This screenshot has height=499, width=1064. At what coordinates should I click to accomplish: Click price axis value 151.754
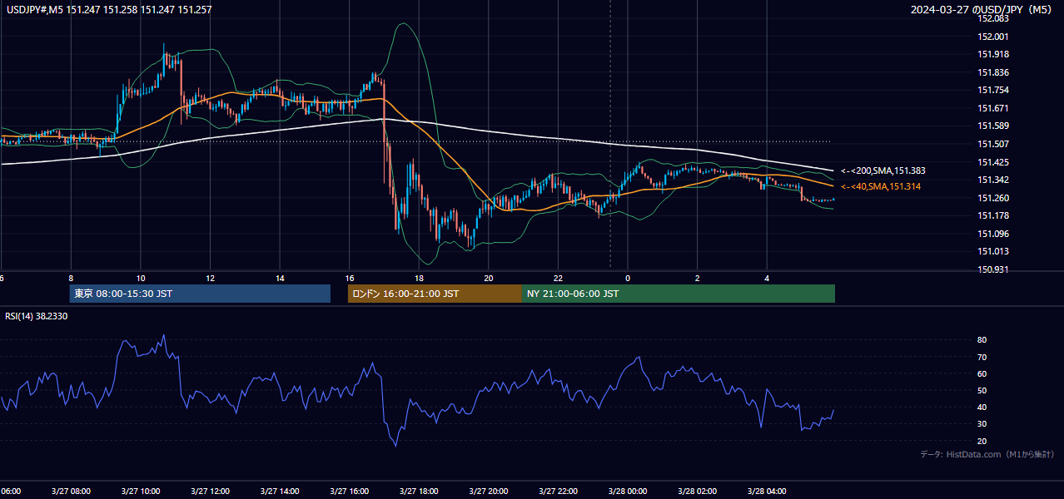click(x=993, y=91)
